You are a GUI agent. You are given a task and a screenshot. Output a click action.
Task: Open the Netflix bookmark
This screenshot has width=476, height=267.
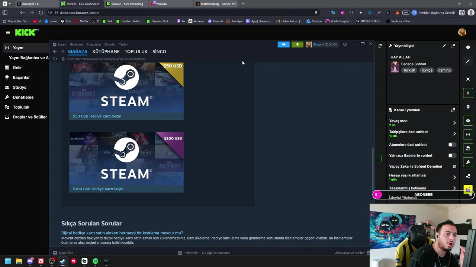click(x=81, y=21)
